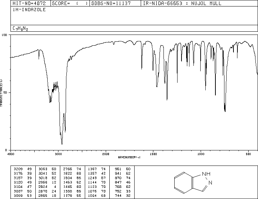Click the 3041 wavenumber in peak table
258x199 pixels.
(x=43, y=173)
